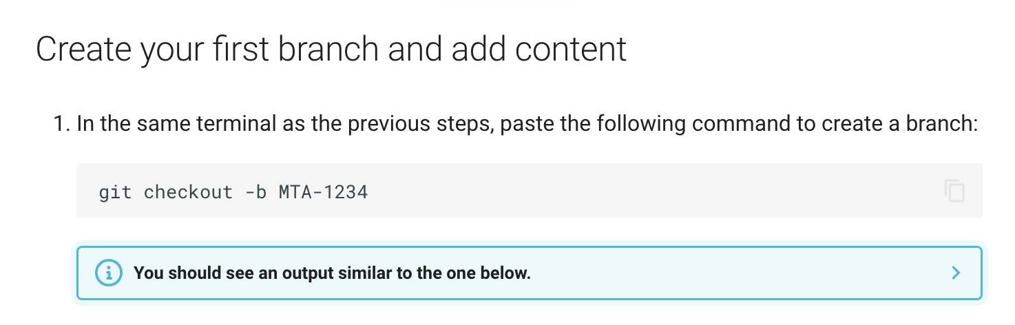Expand the output example callout
The width and height of the screenshot is (1015, 325).
click(x=955, y=273)
